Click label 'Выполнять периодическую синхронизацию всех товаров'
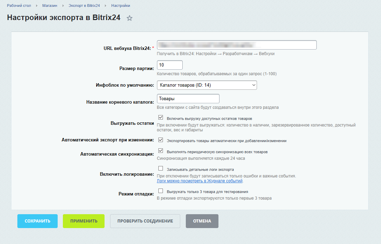Image resolution: width=381 pixels, height=244 pixels. click(x=217, y=152)
